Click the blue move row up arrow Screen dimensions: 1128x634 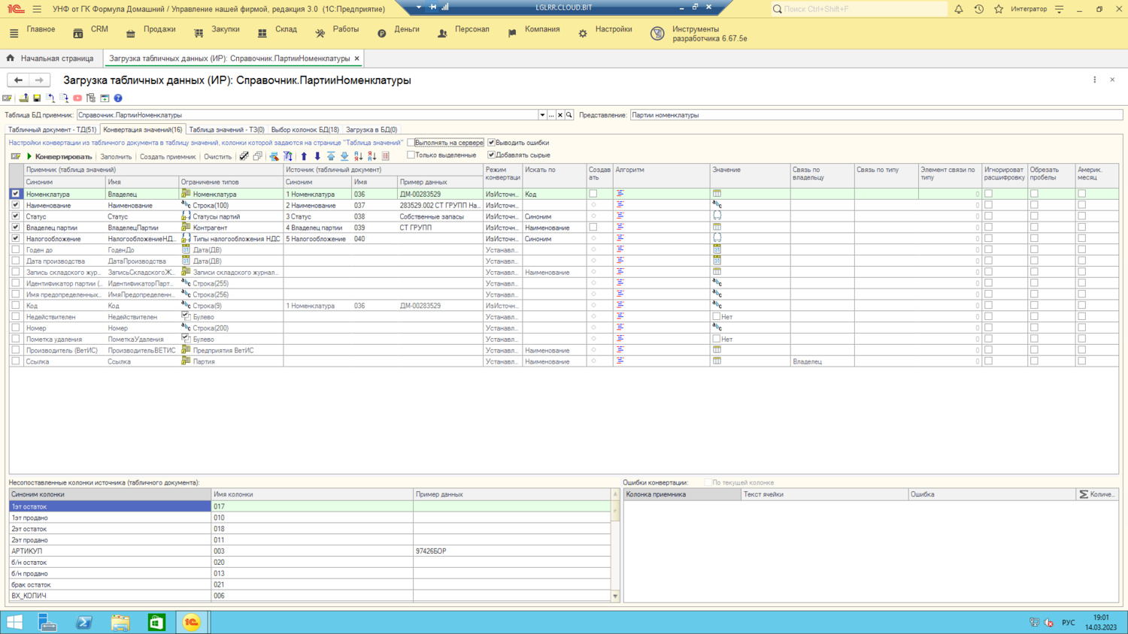[304, 156]
